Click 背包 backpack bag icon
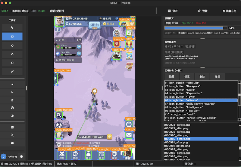 pos(88,155)
